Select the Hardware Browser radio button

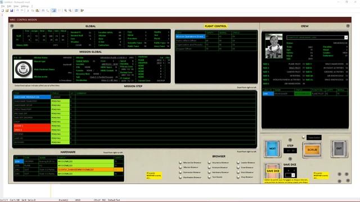(209, 172)
